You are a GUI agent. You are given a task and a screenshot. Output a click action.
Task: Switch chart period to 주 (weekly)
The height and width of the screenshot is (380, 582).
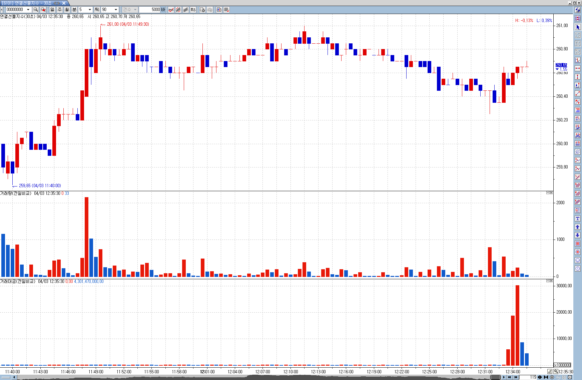tap(60, 10)
